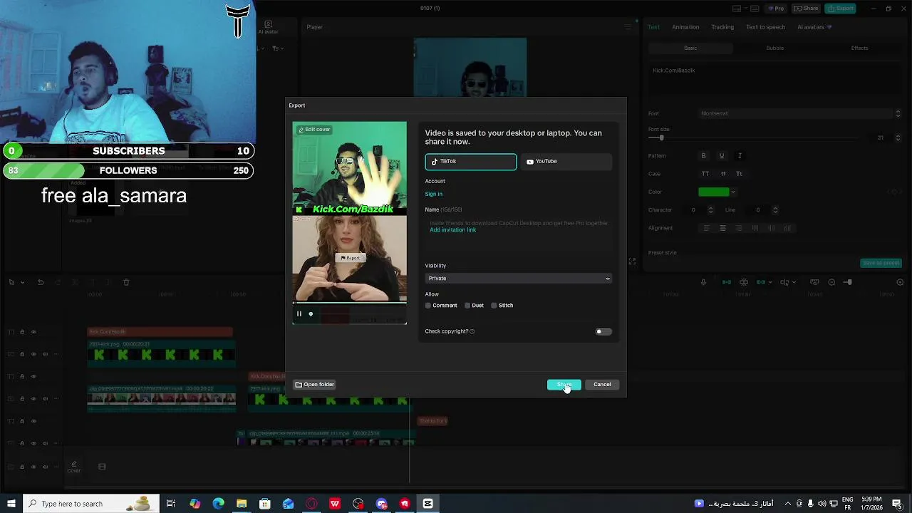
Task: Set text case to all lowercase tt
Action: pyautogui.click(x=723, y=174)
